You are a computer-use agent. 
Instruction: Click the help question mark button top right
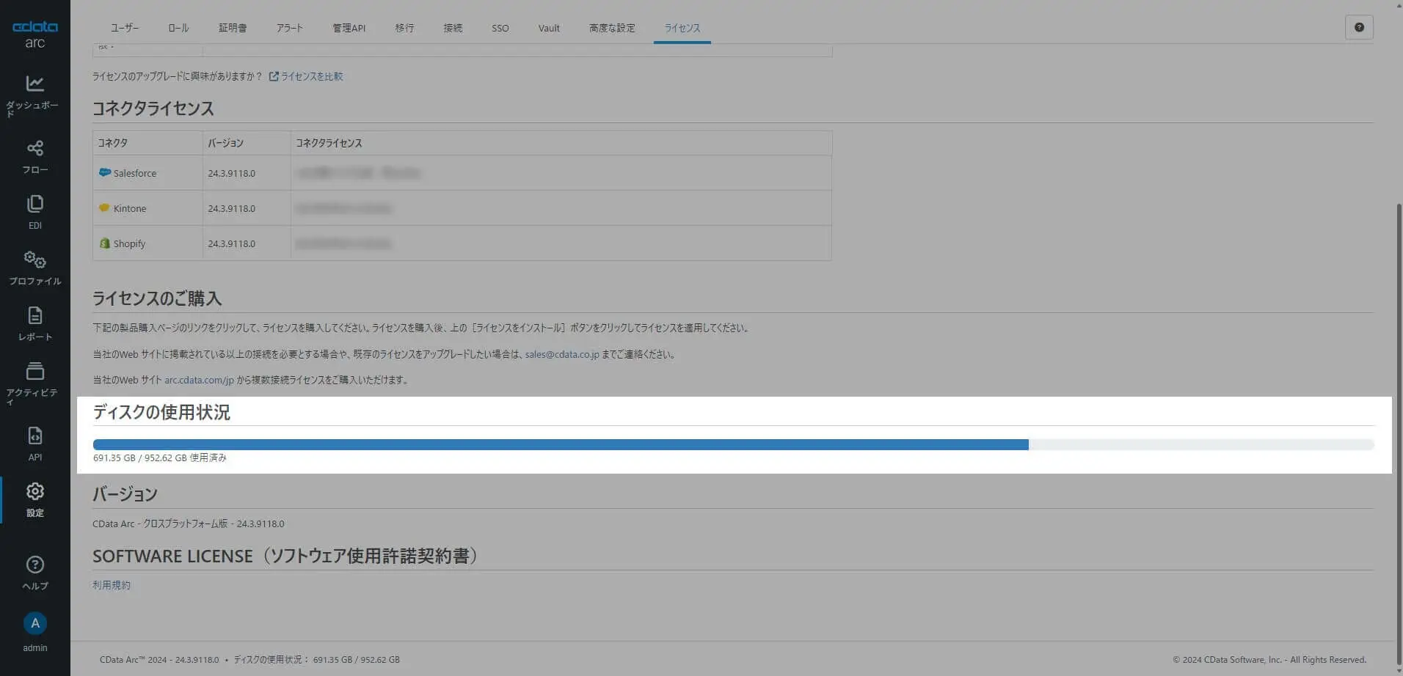point(1359,27)
